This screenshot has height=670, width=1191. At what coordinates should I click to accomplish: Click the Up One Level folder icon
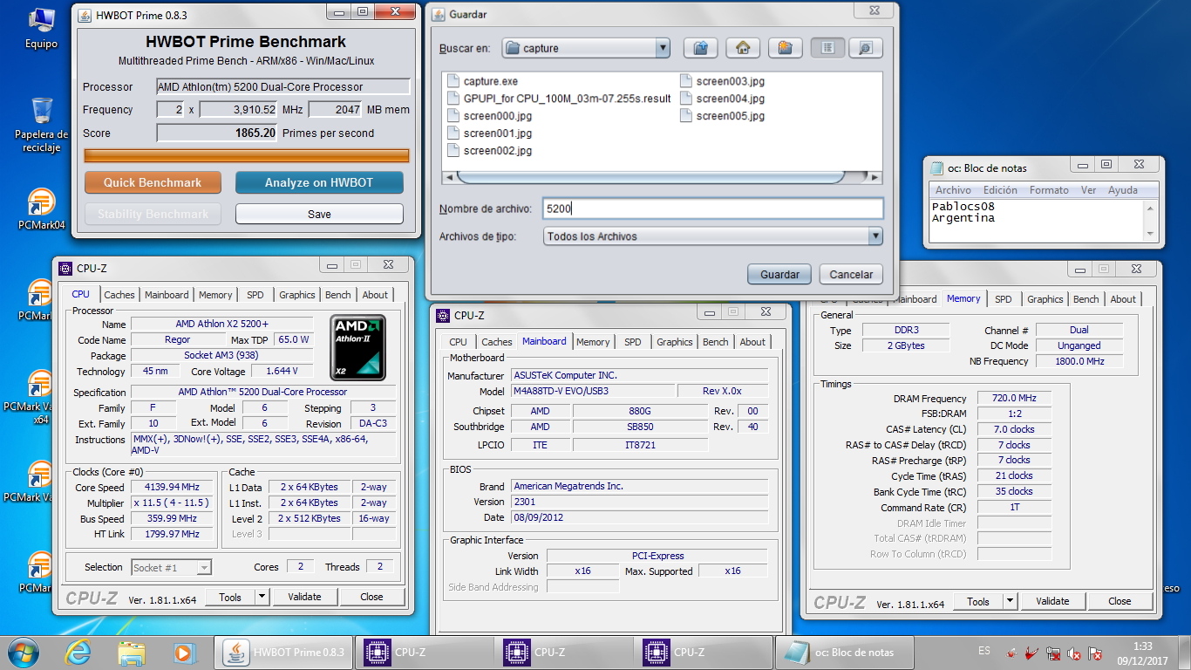699,48
